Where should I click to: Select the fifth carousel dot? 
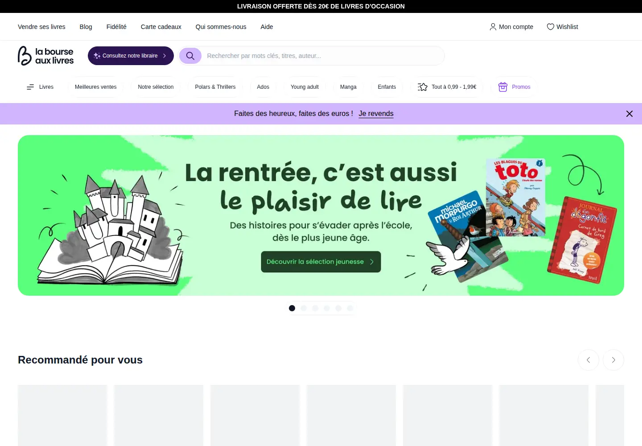coord(338,308)
